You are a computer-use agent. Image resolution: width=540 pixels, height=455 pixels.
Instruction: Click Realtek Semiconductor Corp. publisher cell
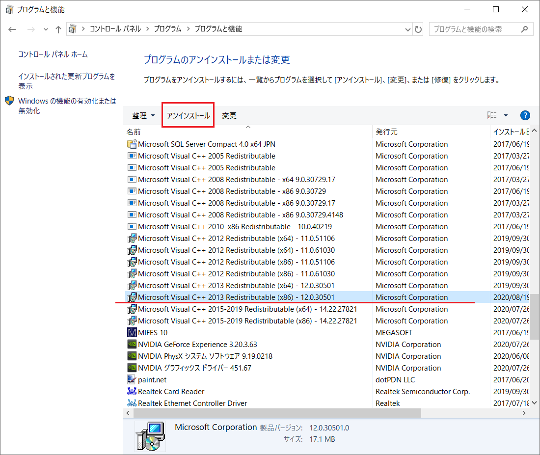tap(423, 391)
